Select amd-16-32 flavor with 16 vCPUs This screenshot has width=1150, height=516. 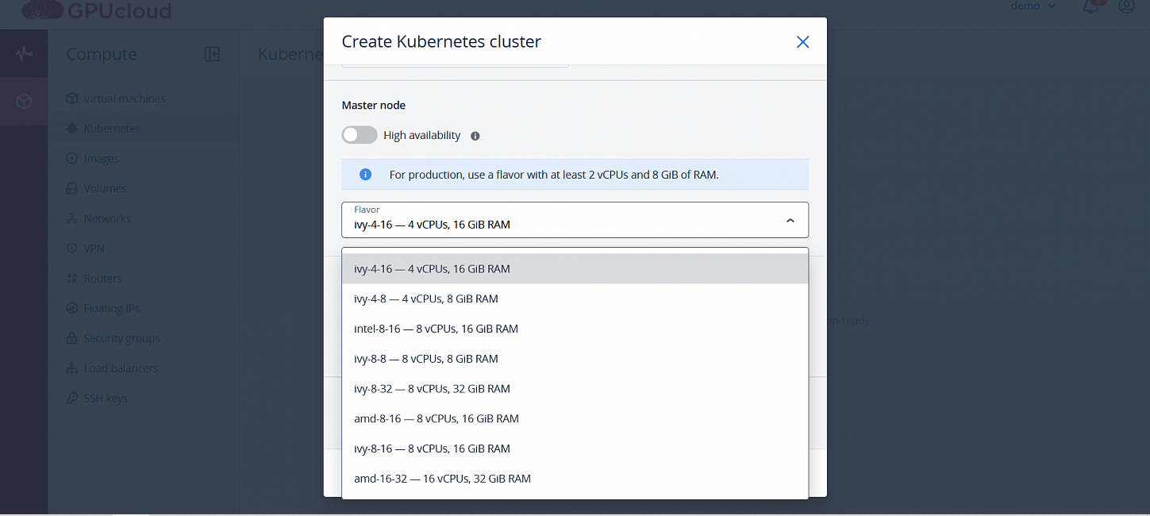click(575, 479)
